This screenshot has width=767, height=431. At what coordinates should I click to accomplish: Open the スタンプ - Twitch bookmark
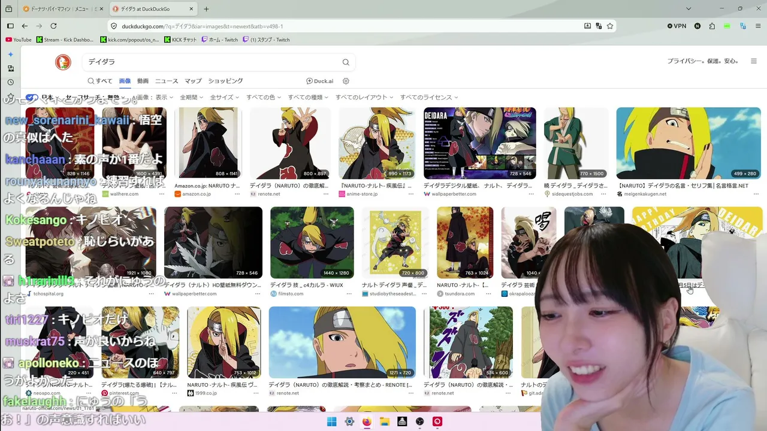[x=266, y=40]
